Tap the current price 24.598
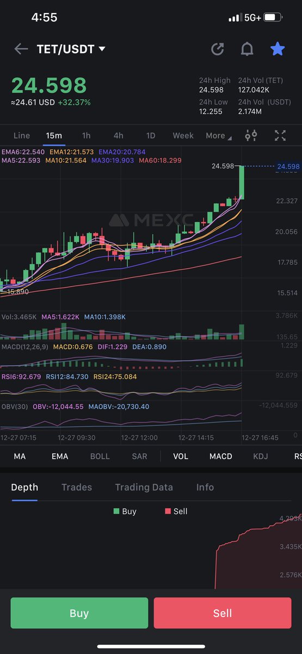 (49, 86)
